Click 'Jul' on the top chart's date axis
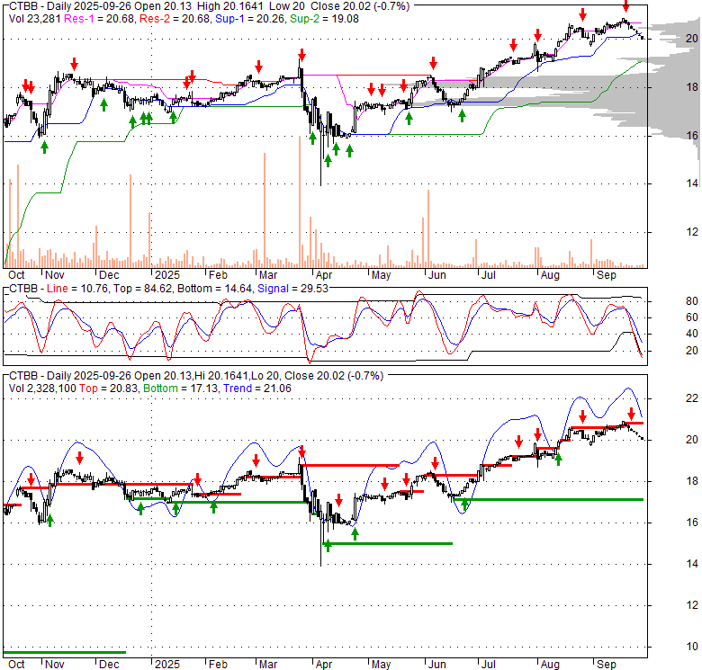702x670 pixels. pos(488,275)
